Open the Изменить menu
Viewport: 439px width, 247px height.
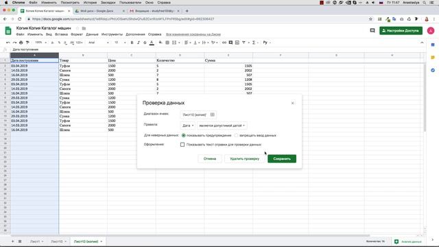(35, 34)
